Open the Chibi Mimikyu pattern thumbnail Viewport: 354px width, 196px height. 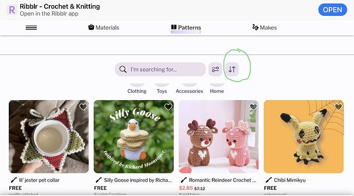point(304,136)
